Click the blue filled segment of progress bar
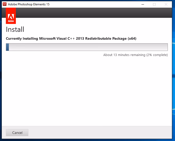Image resolution: width=175 pixels, height=141 pixels. 8,47
